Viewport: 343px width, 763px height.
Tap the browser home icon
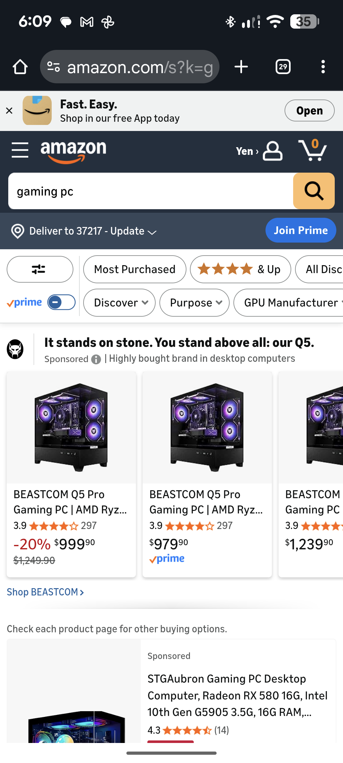[x=20, y=67]
